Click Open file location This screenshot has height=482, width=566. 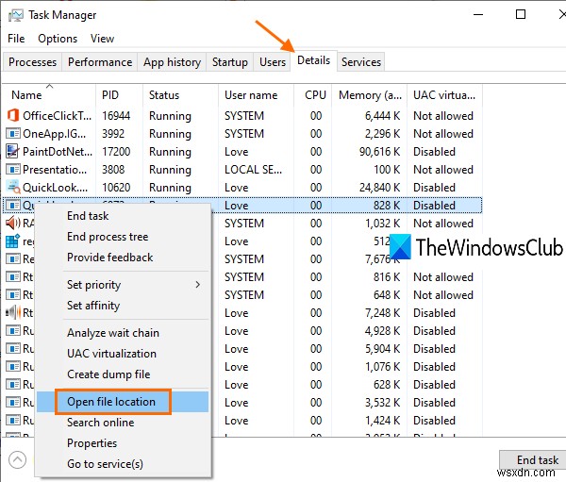click(x=123, y=402)
